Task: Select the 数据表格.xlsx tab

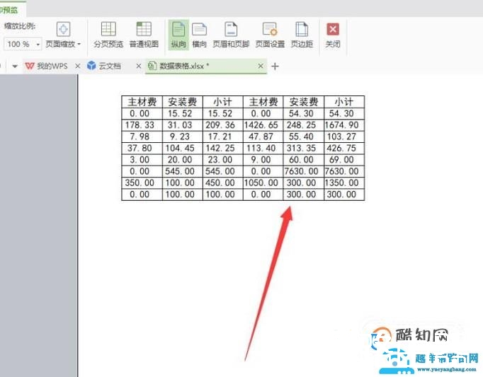Action: tap(206, 66)
